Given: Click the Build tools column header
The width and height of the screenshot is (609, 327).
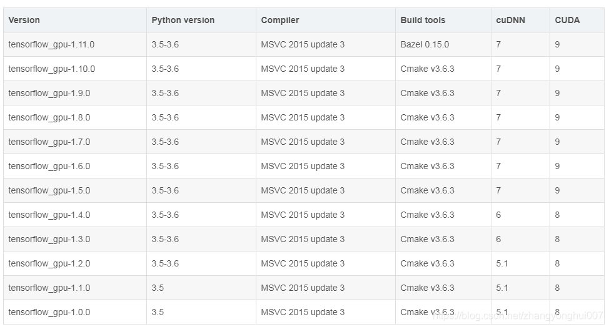Looking at the screenshot, I should pos(423,20).
